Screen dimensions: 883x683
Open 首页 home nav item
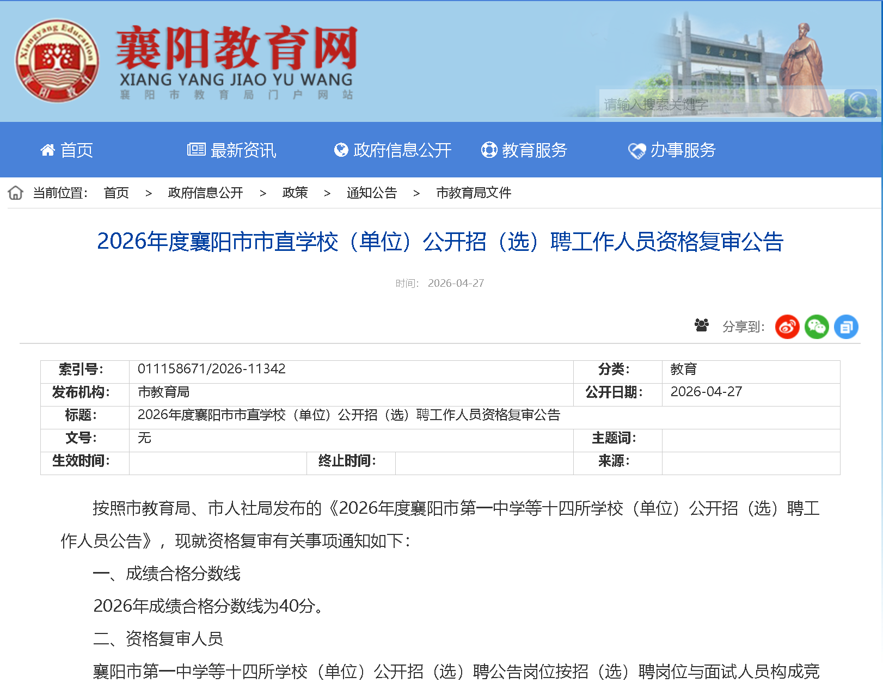click(66, 150)
